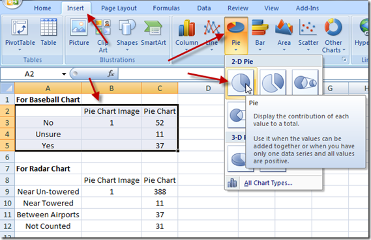Select row 10 header

(7, 203)
